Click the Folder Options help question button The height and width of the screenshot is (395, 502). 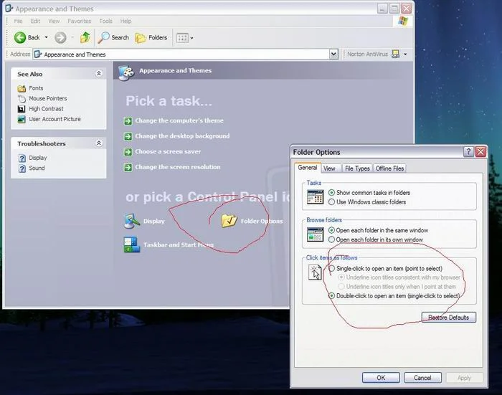click(x=468, y=152)
